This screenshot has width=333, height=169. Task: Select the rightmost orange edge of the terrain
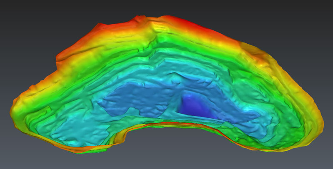[x=321, y=121]
